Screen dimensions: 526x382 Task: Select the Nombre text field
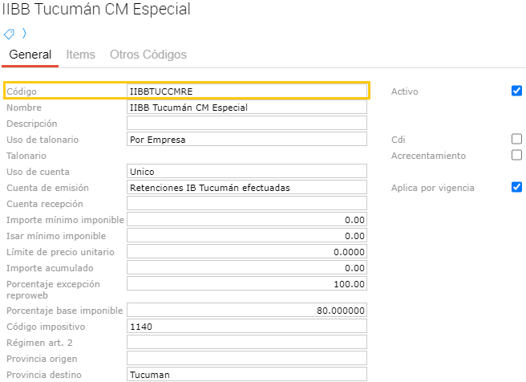tap(246, 108)
